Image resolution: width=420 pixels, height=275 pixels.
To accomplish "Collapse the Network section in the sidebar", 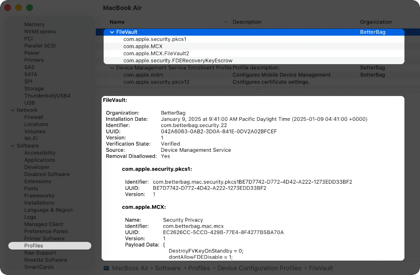I will [x=12, y=110].
